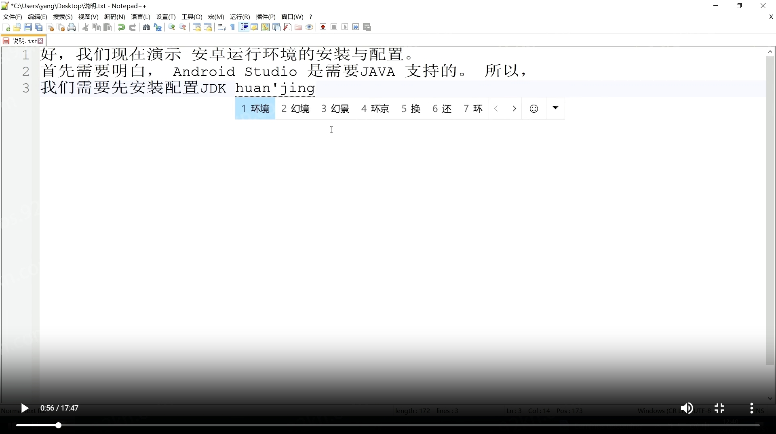The height and width of the screenshot is (434, 776).
Task: Click the Print toolbar icon
Action: 72,27
